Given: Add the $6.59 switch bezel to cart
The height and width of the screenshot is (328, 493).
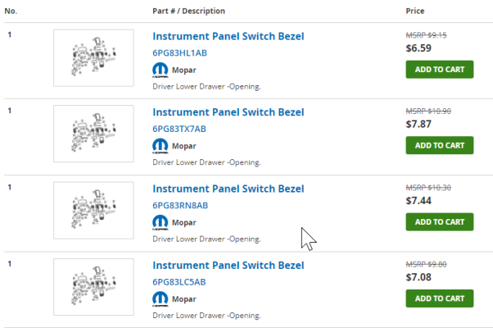Looking at the screenshot, I should pyautogui.click(x=440, y=70).
